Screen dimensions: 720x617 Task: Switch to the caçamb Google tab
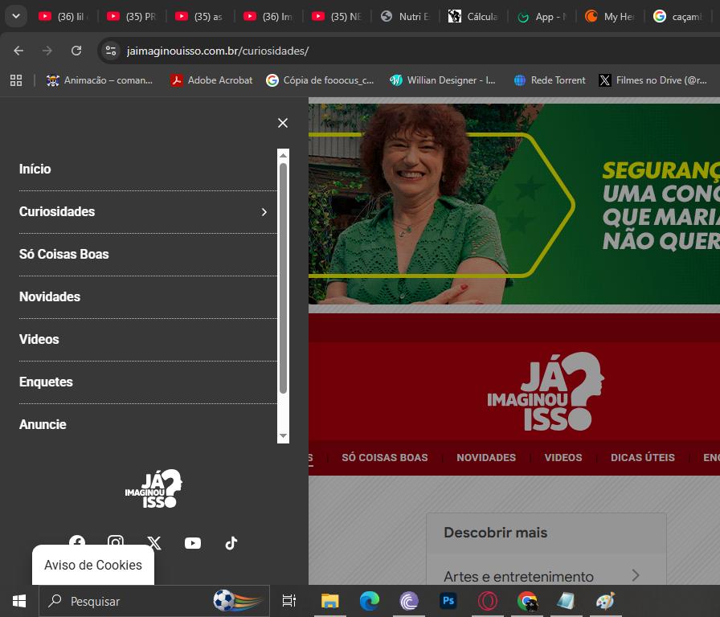point(679,17)
